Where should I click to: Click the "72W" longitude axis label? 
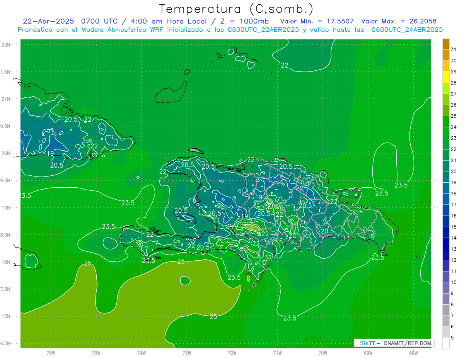tap(232, 353)
